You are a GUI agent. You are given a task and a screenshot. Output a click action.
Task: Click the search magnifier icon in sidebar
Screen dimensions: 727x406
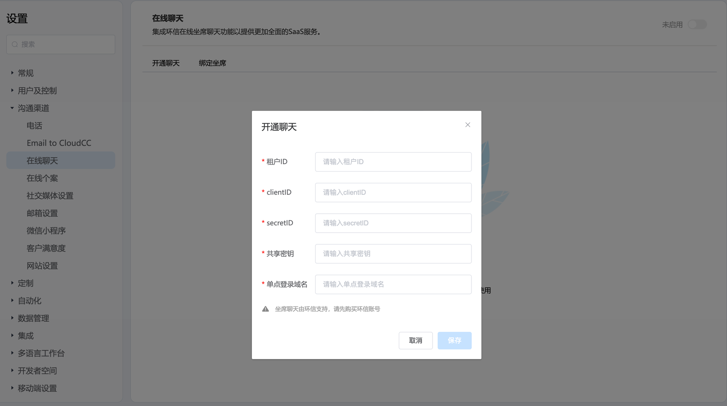[x=15, y=44]
